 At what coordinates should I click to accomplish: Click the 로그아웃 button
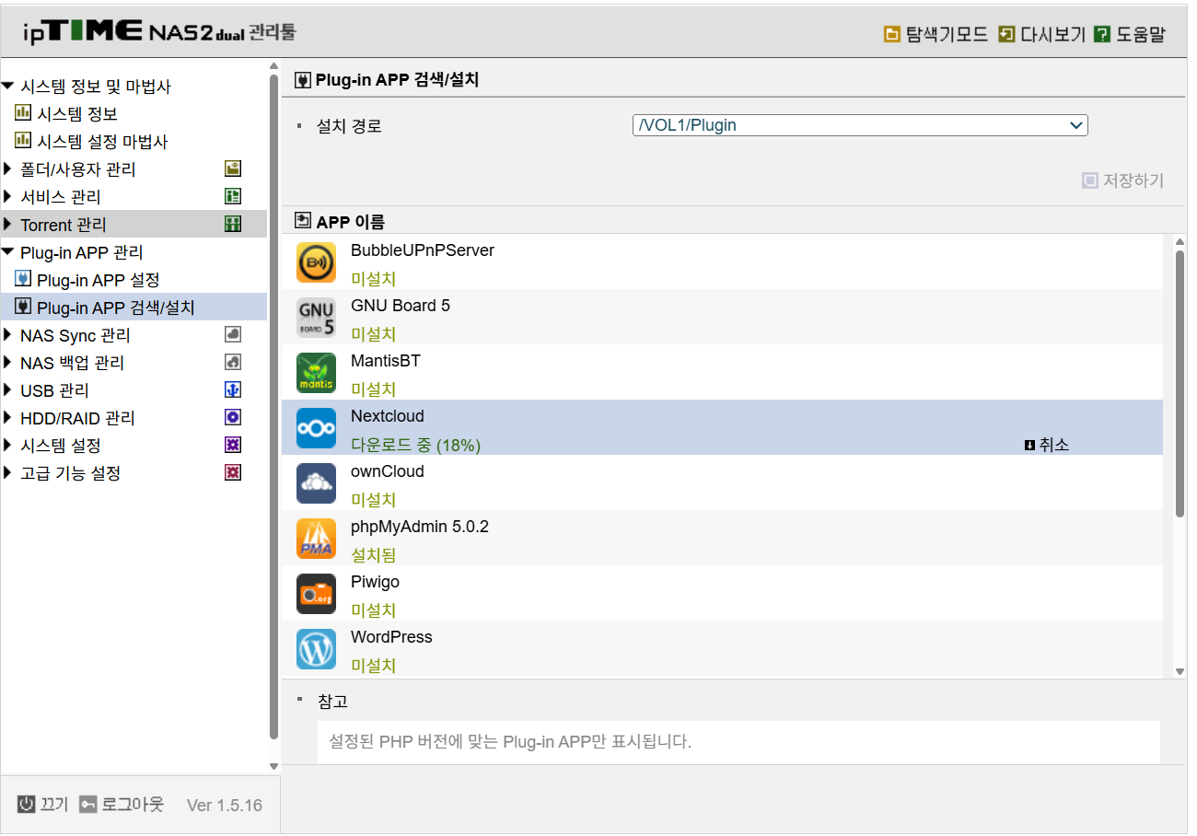[x=121, y=803]
